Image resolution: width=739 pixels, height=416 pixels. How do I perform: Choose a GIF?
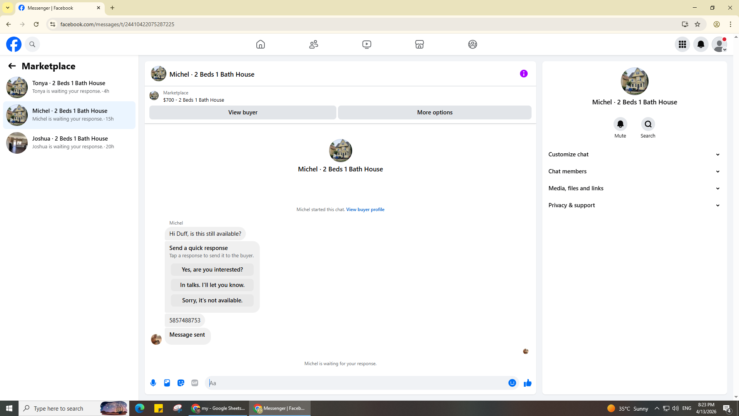(x=195, y=383)
